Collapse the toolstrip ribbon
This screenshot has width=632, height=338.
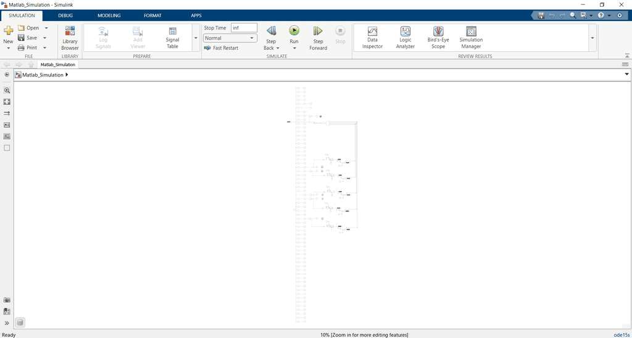[x=620, y=15]
